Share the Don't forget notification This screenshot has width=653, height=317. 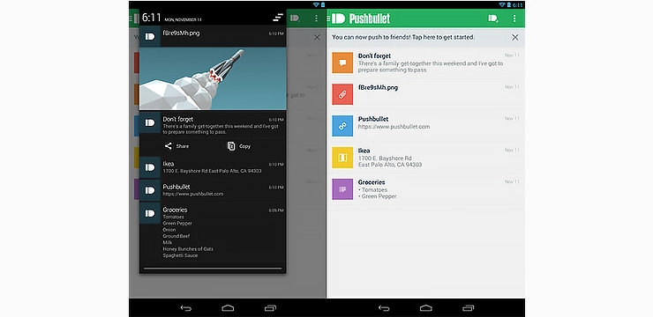[x=176, y=146]
